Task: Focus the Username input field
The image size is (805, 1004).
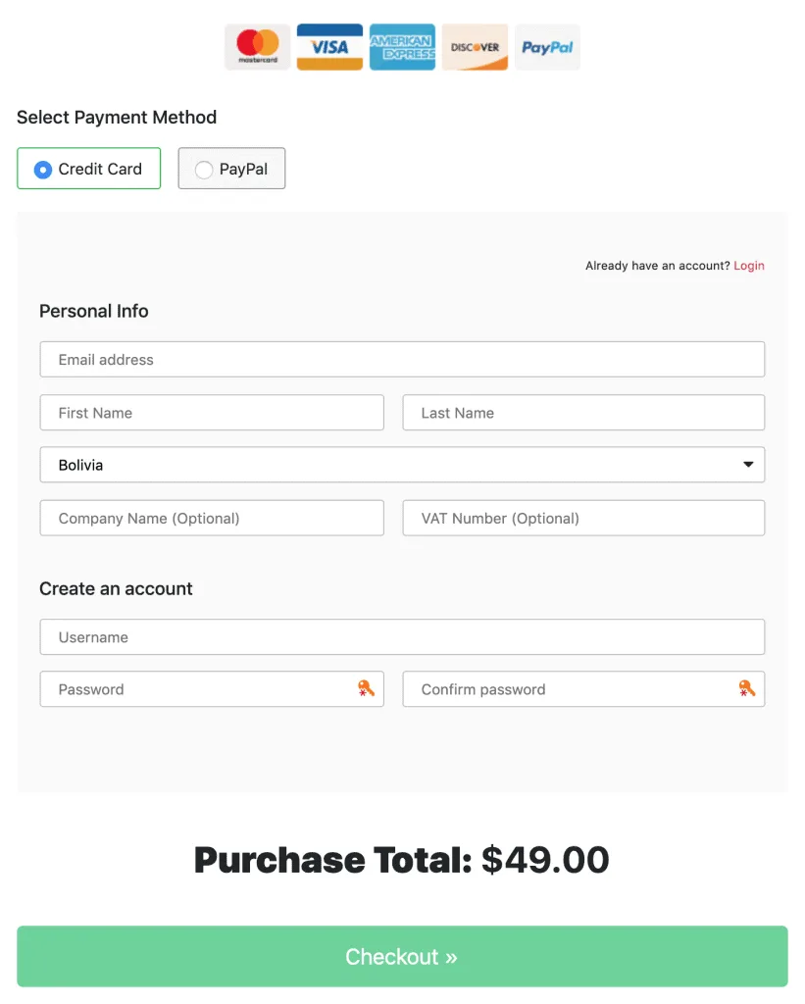Action: [x=402, y=637]
